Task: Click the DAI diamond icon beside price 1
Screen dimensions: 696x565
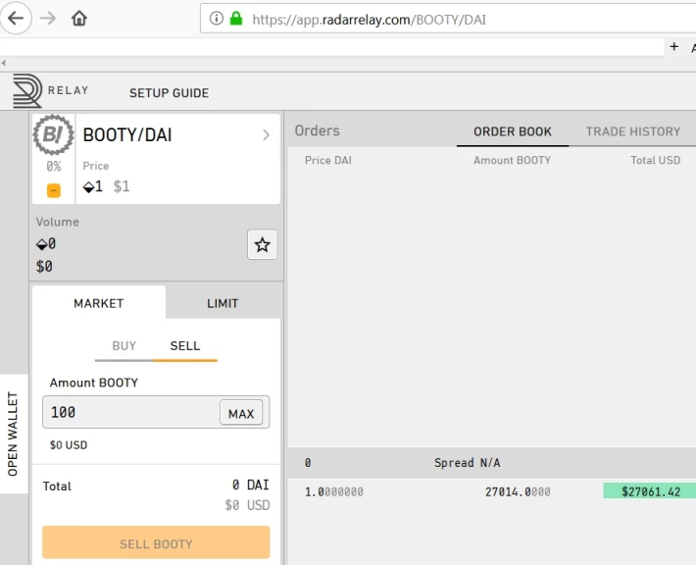Action: pos(88,187)
